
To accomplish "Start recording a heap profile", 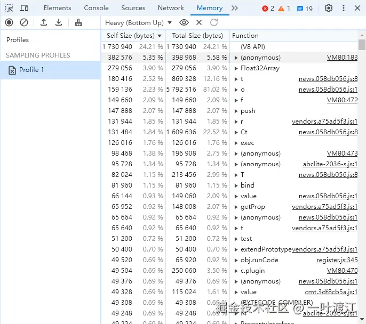I will [x=9, y=22].
